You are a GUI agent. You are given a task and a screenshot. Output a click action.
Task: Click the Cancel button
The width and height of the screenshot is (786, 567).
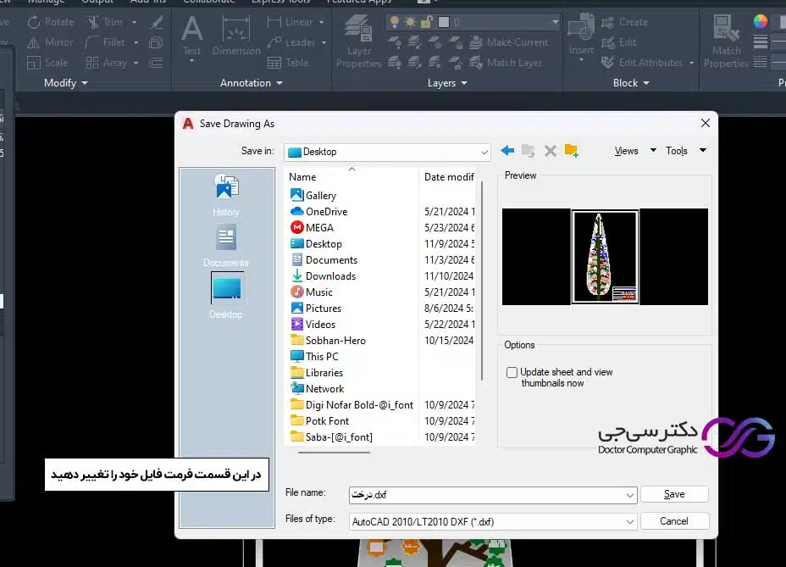coord(674,521)
